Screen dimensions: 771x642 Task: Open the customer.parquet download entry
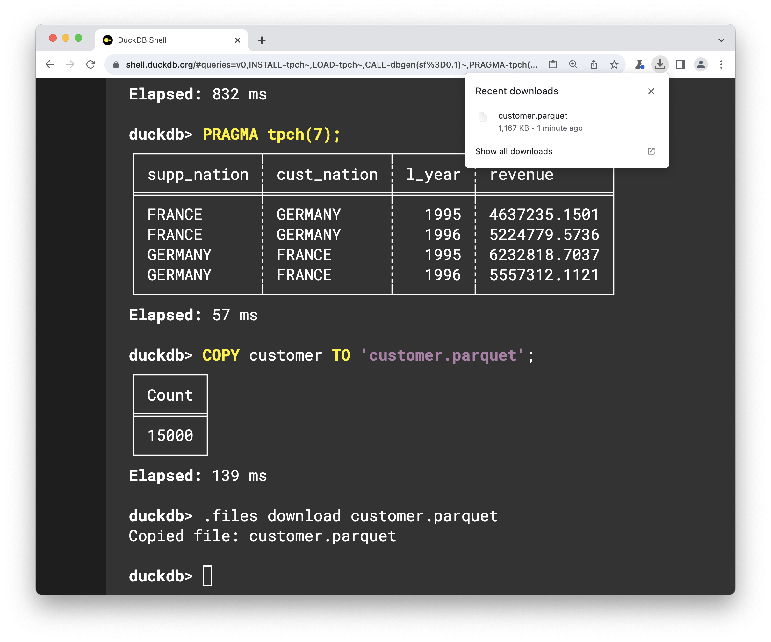[533, 116]
